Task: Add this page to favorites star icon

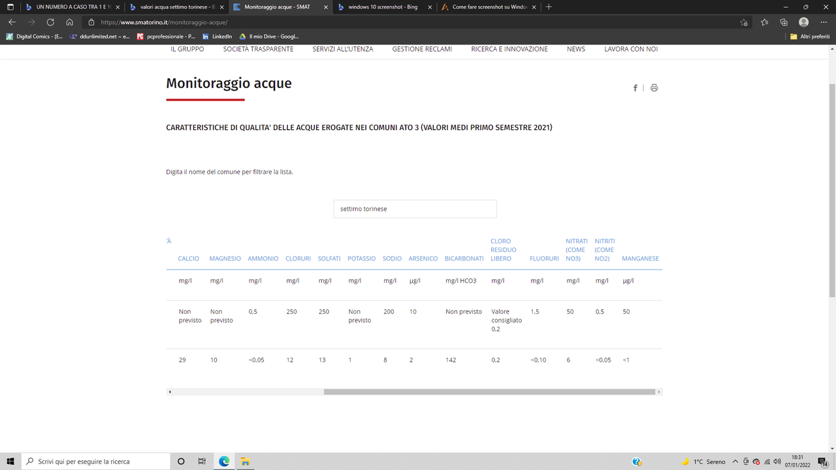Action: point(743,22)
